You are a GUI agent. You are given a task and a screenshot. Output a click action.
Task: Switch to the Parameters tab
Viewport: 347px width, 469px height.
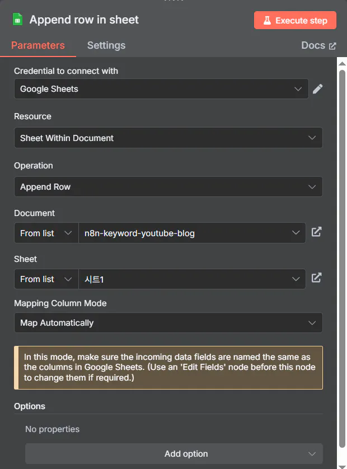[38, 45]
